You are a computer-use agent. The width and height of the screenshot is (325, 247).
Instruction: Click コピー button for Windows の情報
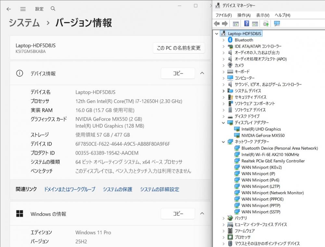click(178, 214)
